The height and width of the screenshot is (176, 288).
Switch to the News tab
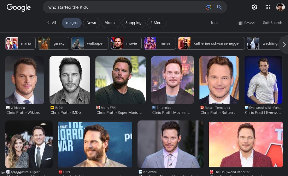click(91, 23)
